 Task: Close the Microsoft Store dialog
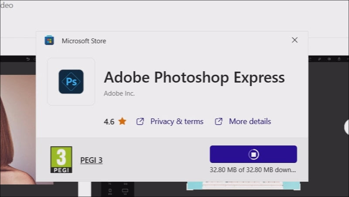[295, 40]
